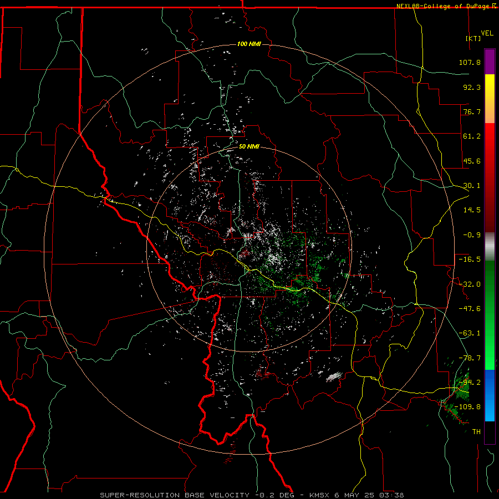Select the -32.0 scale value

pos(470,284)
